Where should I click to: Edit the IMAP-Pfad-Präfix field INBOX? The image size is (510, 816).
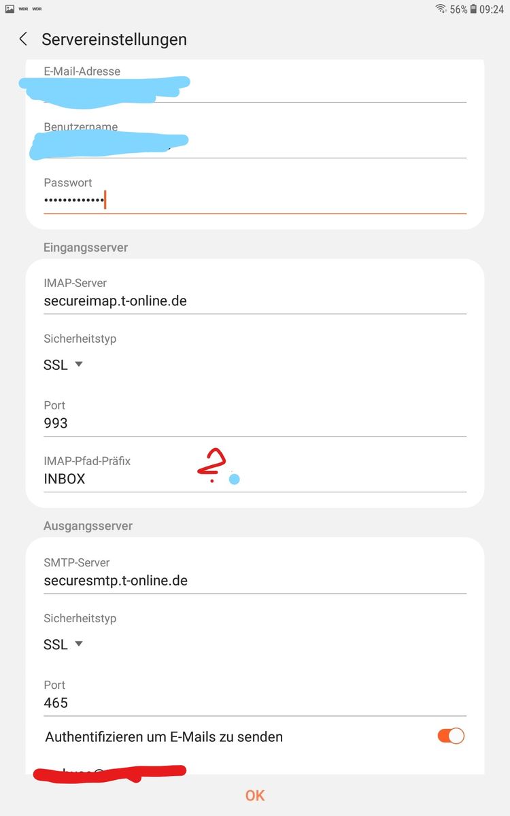tap(254, 479)
